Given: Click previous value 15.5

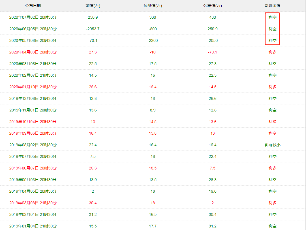Looking at the screenshot, I should click(x=93, y=226).
